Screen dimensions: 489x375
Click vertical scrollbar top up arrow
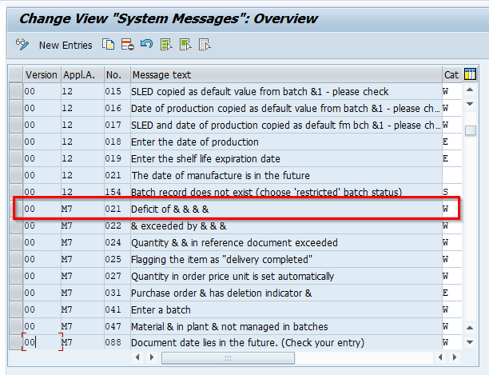(x=470, y=90)
